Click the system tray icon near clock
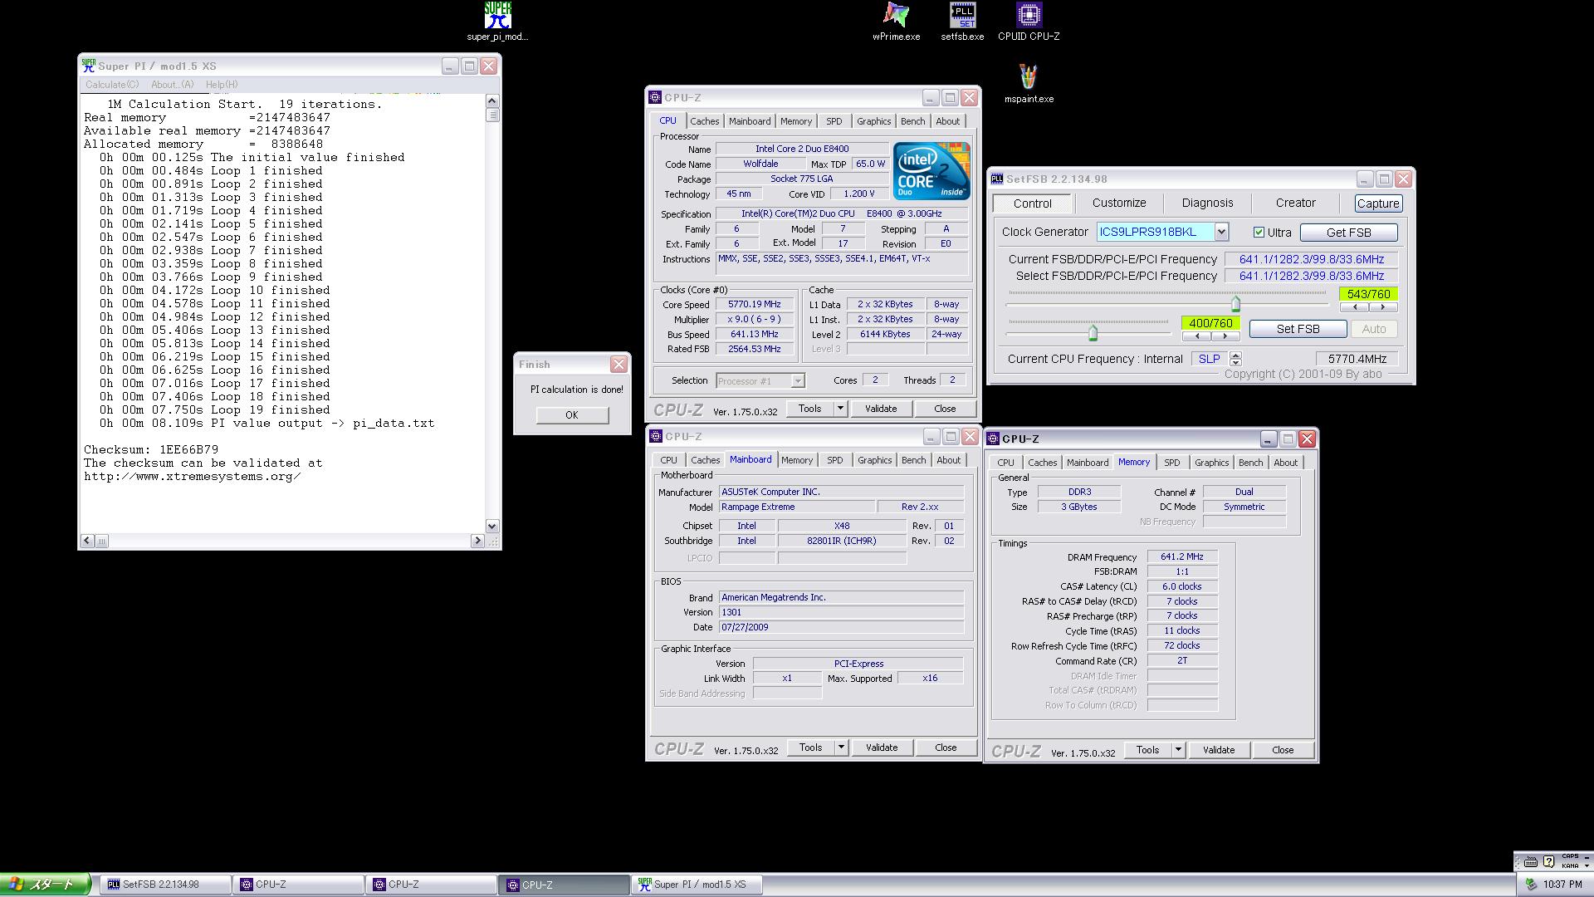This screenshot has width=1594, height=897. click(x=1531, y=885)
